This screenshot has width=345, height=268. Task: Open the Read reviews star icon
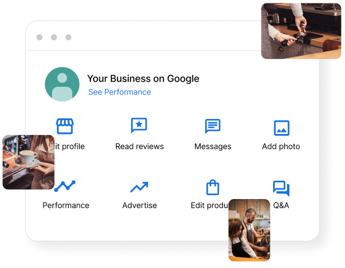[139, 125]
